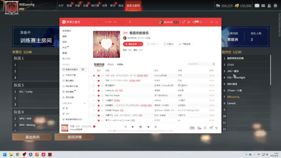
Task: Download the song Miss You Tonight
Action: (x=102, y=96)
